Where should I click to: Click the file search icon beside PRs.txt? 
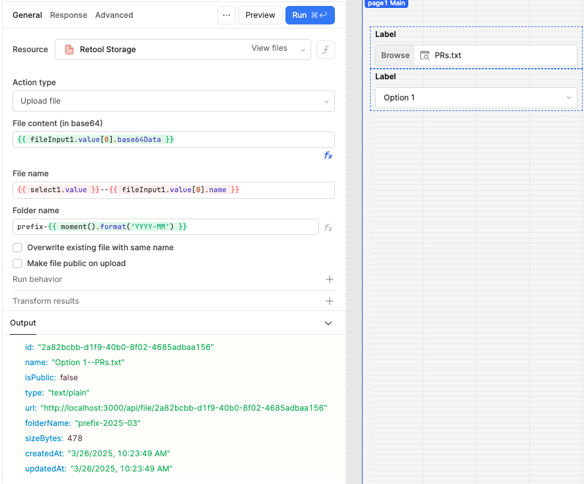coord(425,55)
